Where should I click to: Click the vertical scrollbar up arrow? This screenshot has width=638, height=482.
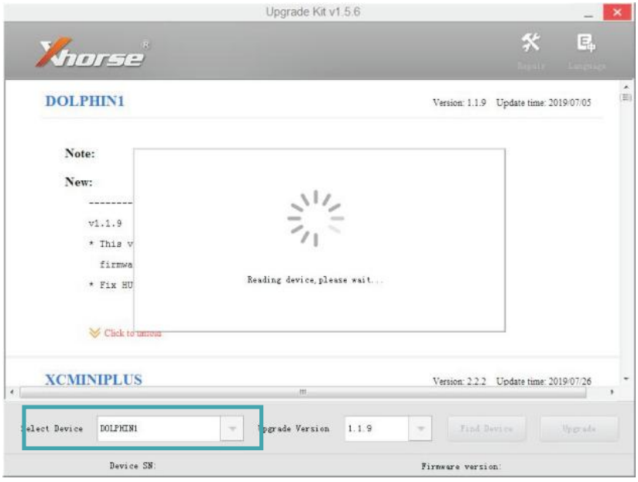(x=626, y=87)
